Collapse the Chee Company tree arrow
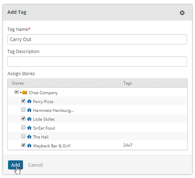 21,93
